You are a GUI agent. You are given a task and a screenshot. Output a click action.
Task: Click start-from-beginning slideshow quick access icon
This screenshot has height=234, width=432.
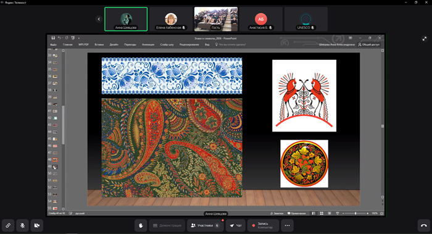point(73,38)
